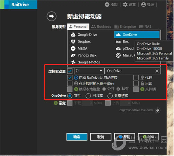
Task: Click the 添加 add label at top
Action: pyautogui.click(x=114, y=5)
